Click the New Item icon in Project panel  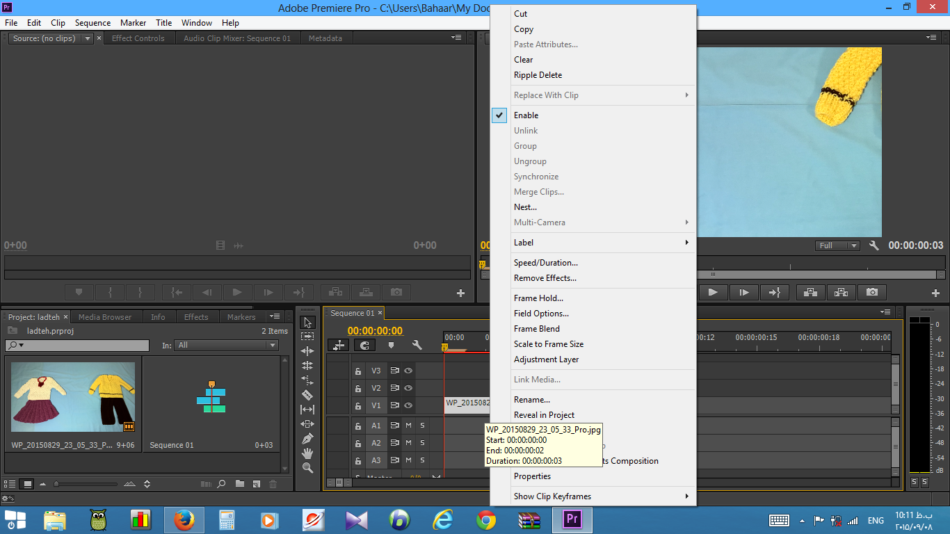tap(256, 484)
